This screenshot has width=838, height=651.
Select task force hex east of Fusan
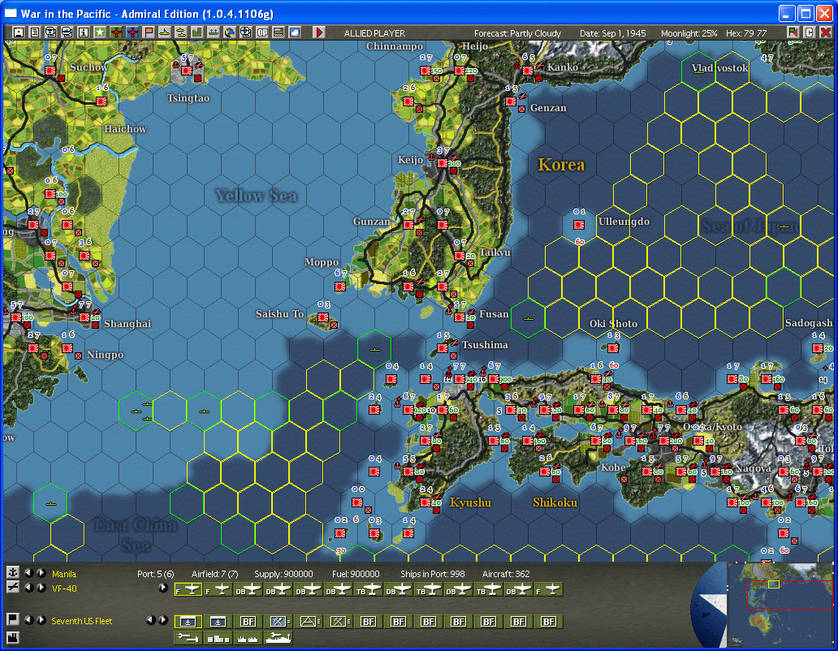(528, 319)
